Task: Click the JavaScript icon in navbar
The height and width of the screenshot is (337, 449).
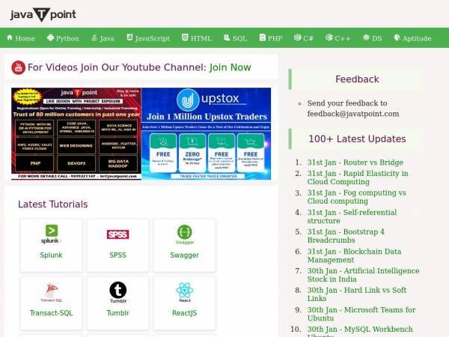Action: pyautogui.click(x=129, y=37)
